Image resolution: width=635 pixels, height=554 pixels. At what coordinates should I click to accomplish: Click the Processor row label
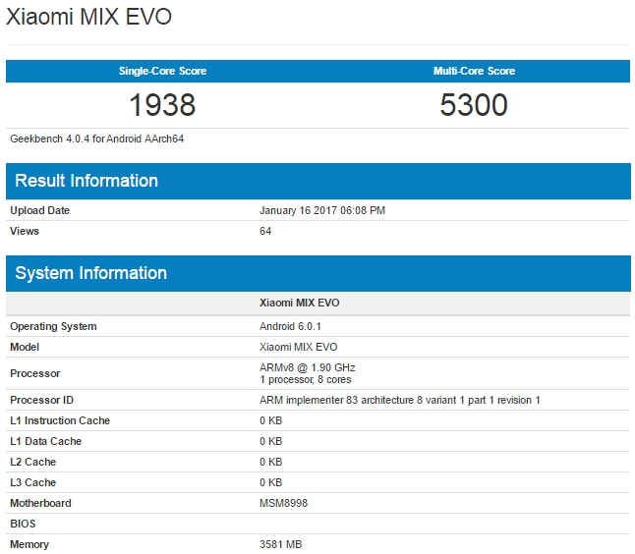(x=34, y=373)
